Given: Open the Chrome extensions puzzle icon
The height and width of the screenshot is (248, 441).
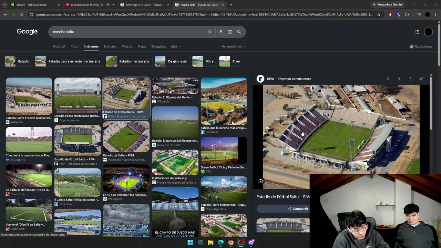Looking at the screenshot, I should point(407,14).
